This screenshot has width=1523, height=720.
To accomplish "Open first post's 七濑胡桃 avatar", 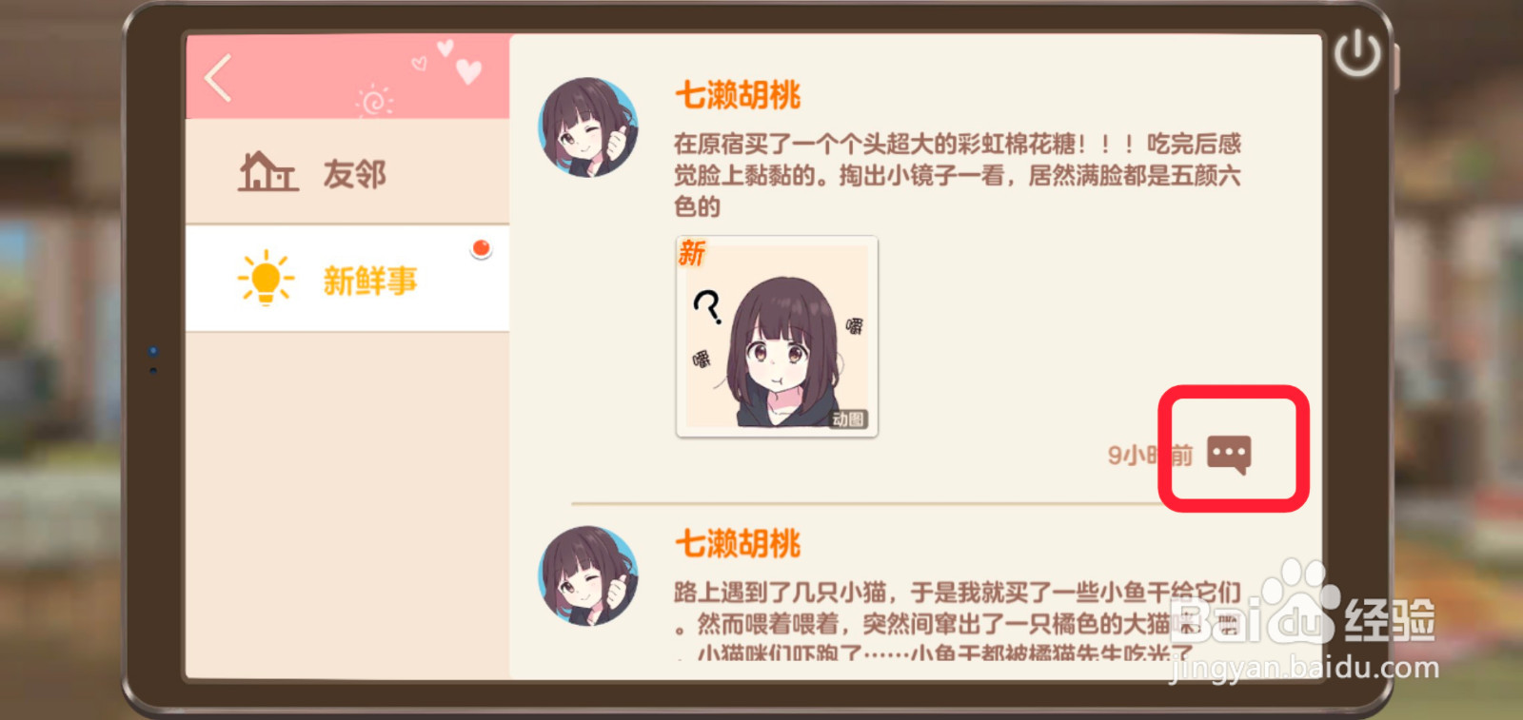I will (x=588, y=127).
